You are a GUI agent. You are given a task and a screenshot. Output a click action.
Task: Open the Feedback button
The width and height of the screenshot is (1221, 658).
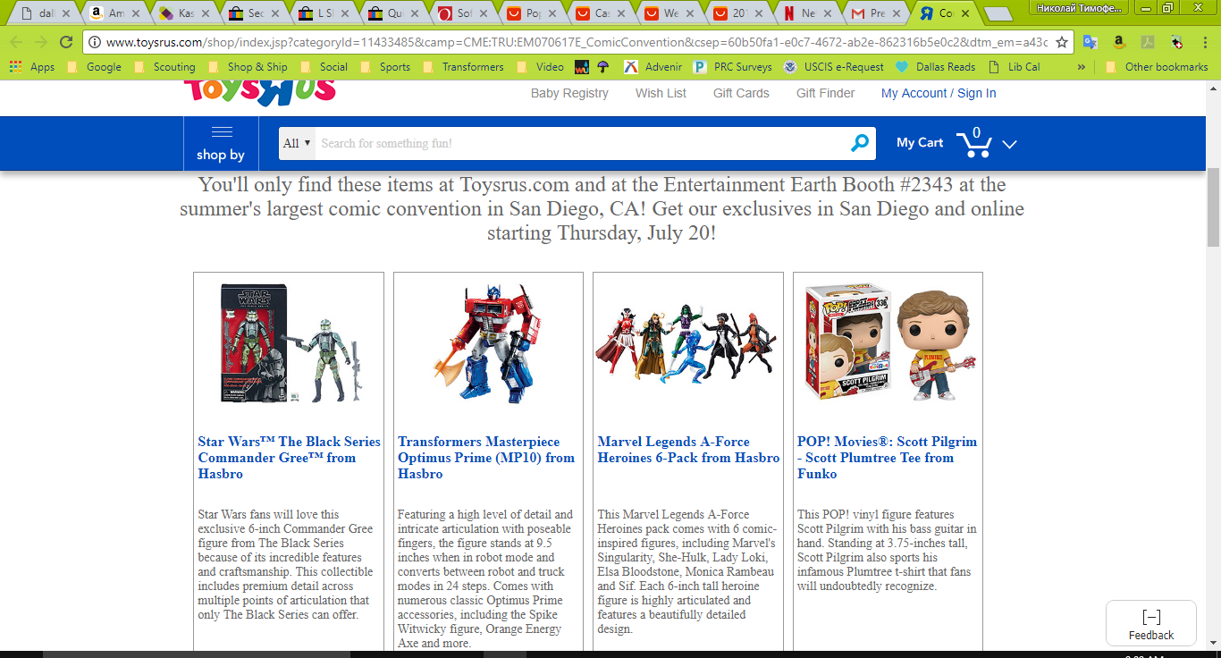[x=1151, y=623]
